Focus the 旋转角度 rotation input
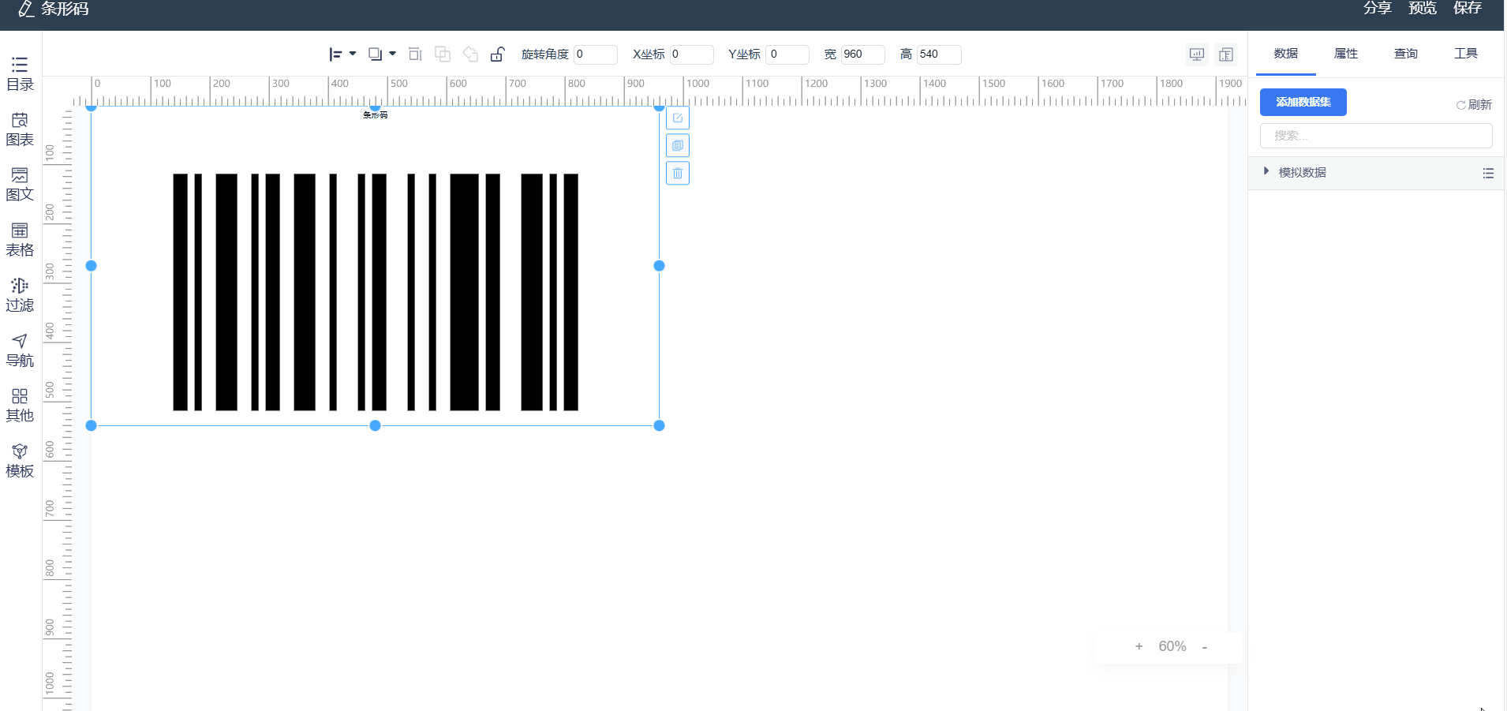This screenshot has width=1507, height=711. point(596,54)
